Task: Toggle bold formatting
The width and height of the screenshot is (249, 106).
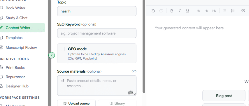Action: click(171, 11)
